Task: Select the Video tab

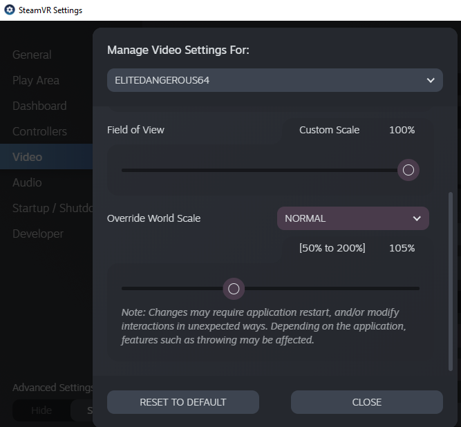Action: click(46, 157)
